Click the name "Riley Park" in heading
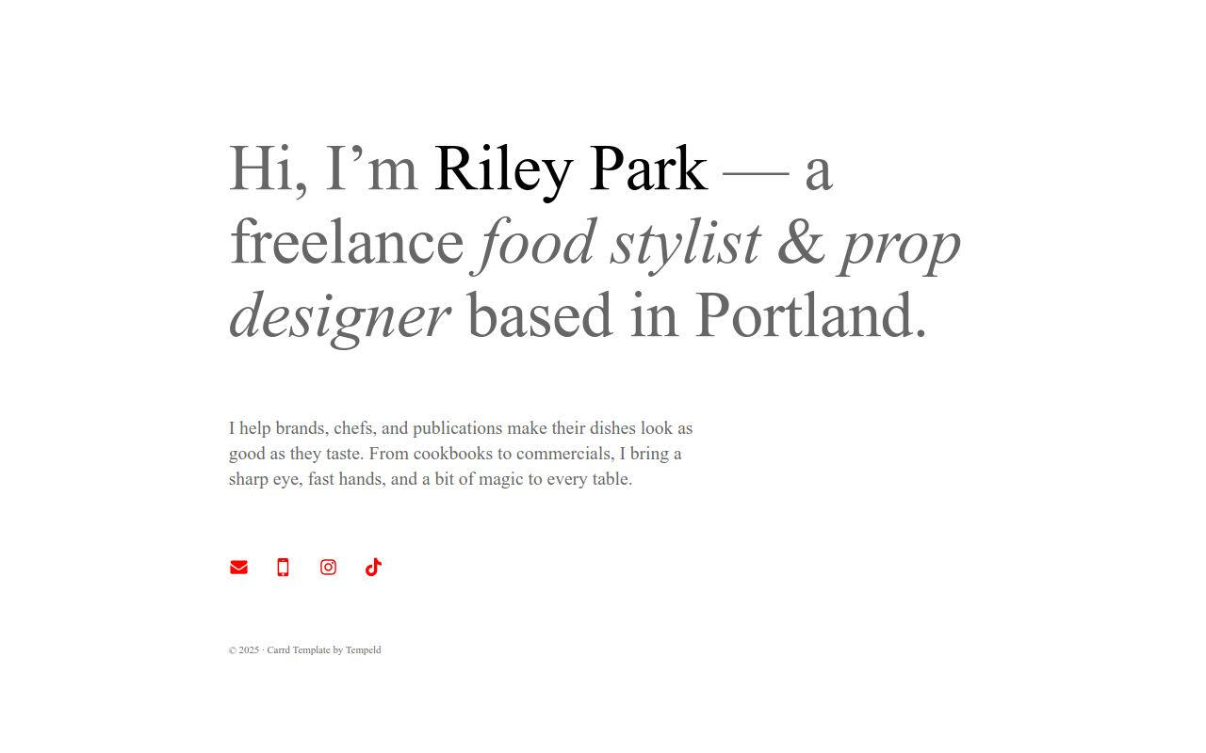Screen dimensions: 1206x753 tap(570, 169)
